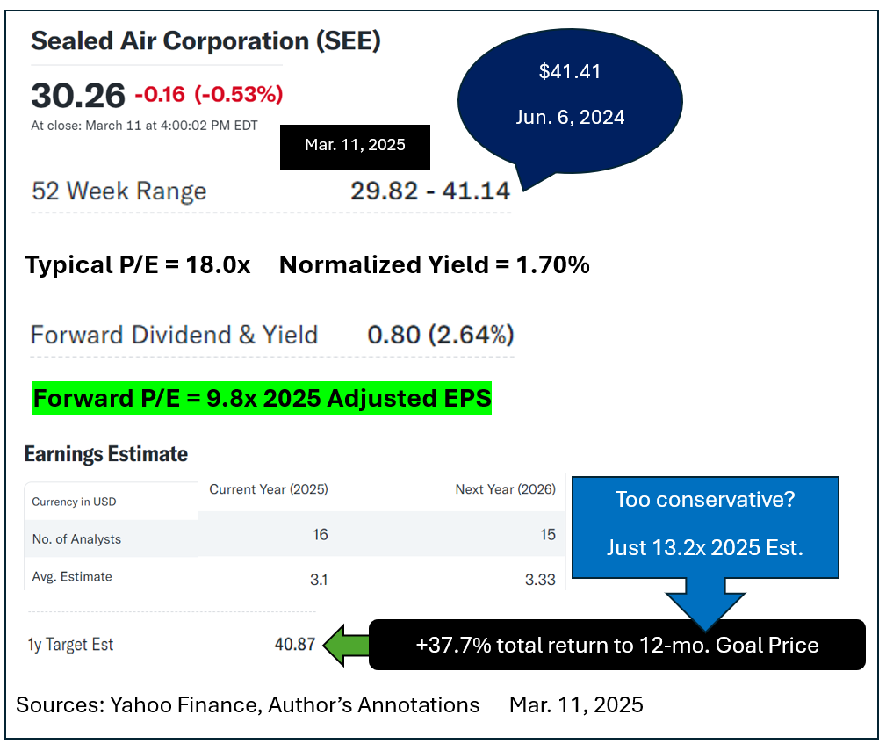Viewport: 886px width, 744px height.
Task: Click the 52 Week Range label
Action: click(119, 191)
